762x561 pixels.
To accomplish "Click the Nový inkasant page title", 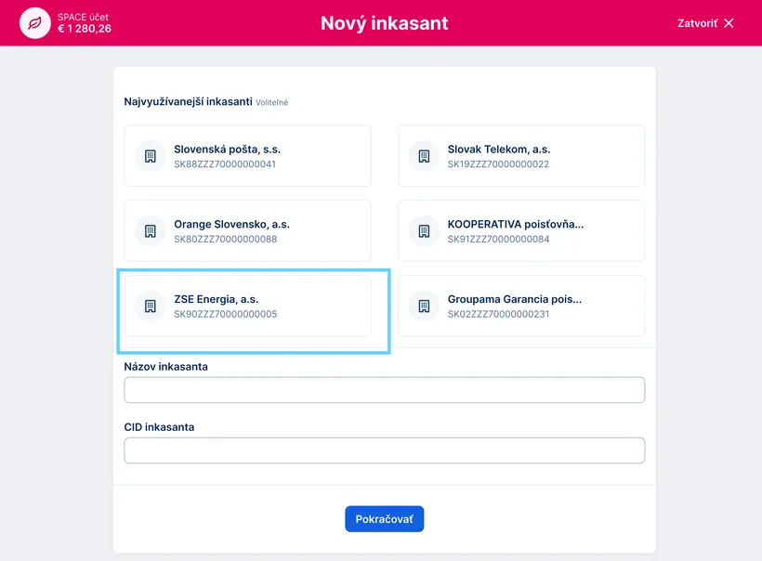I will (385, 23).
